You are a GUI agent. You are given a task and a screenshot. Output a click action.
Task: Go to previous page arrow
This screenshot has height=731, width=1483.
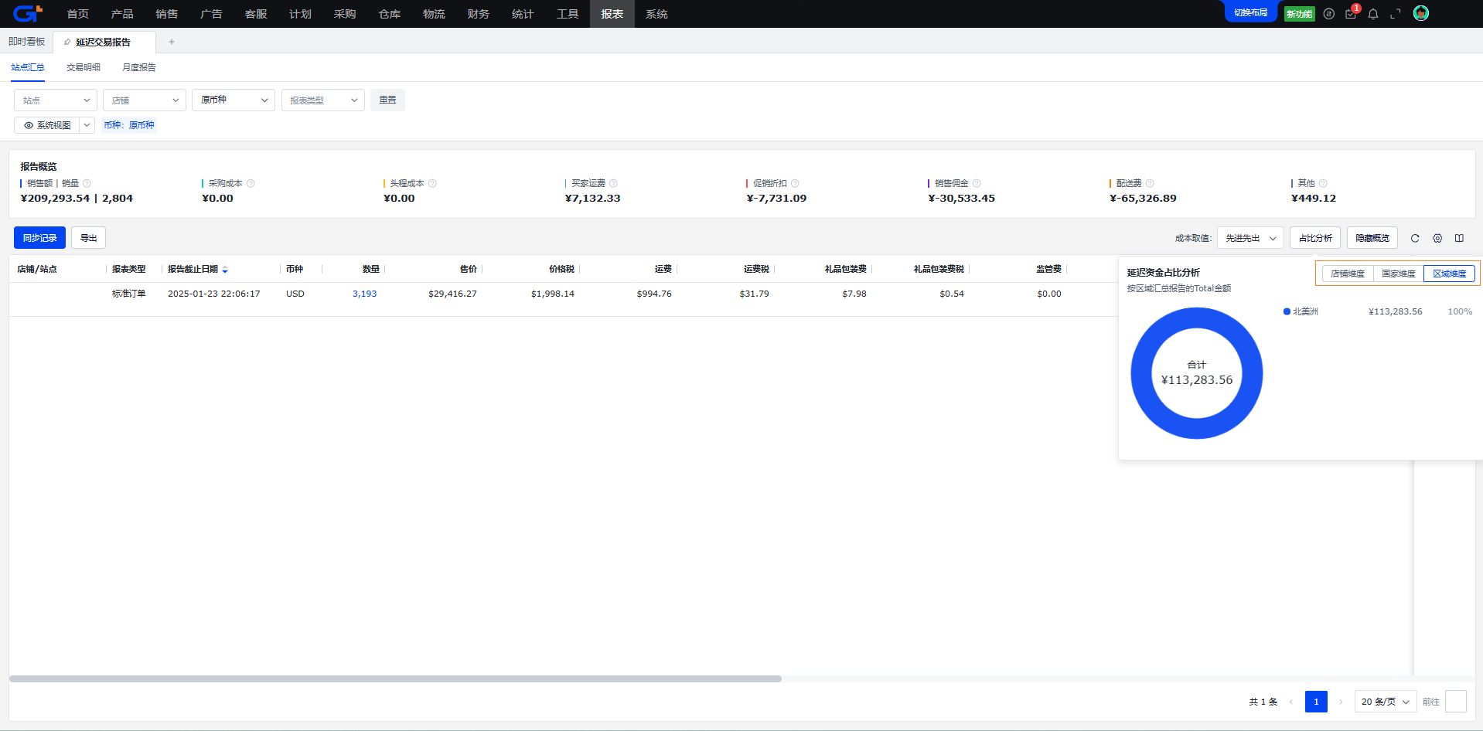1290,702
